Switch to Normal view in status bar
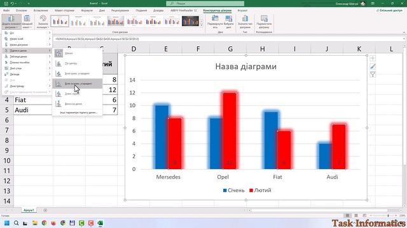The image size is (407, 228). (347, 215)
